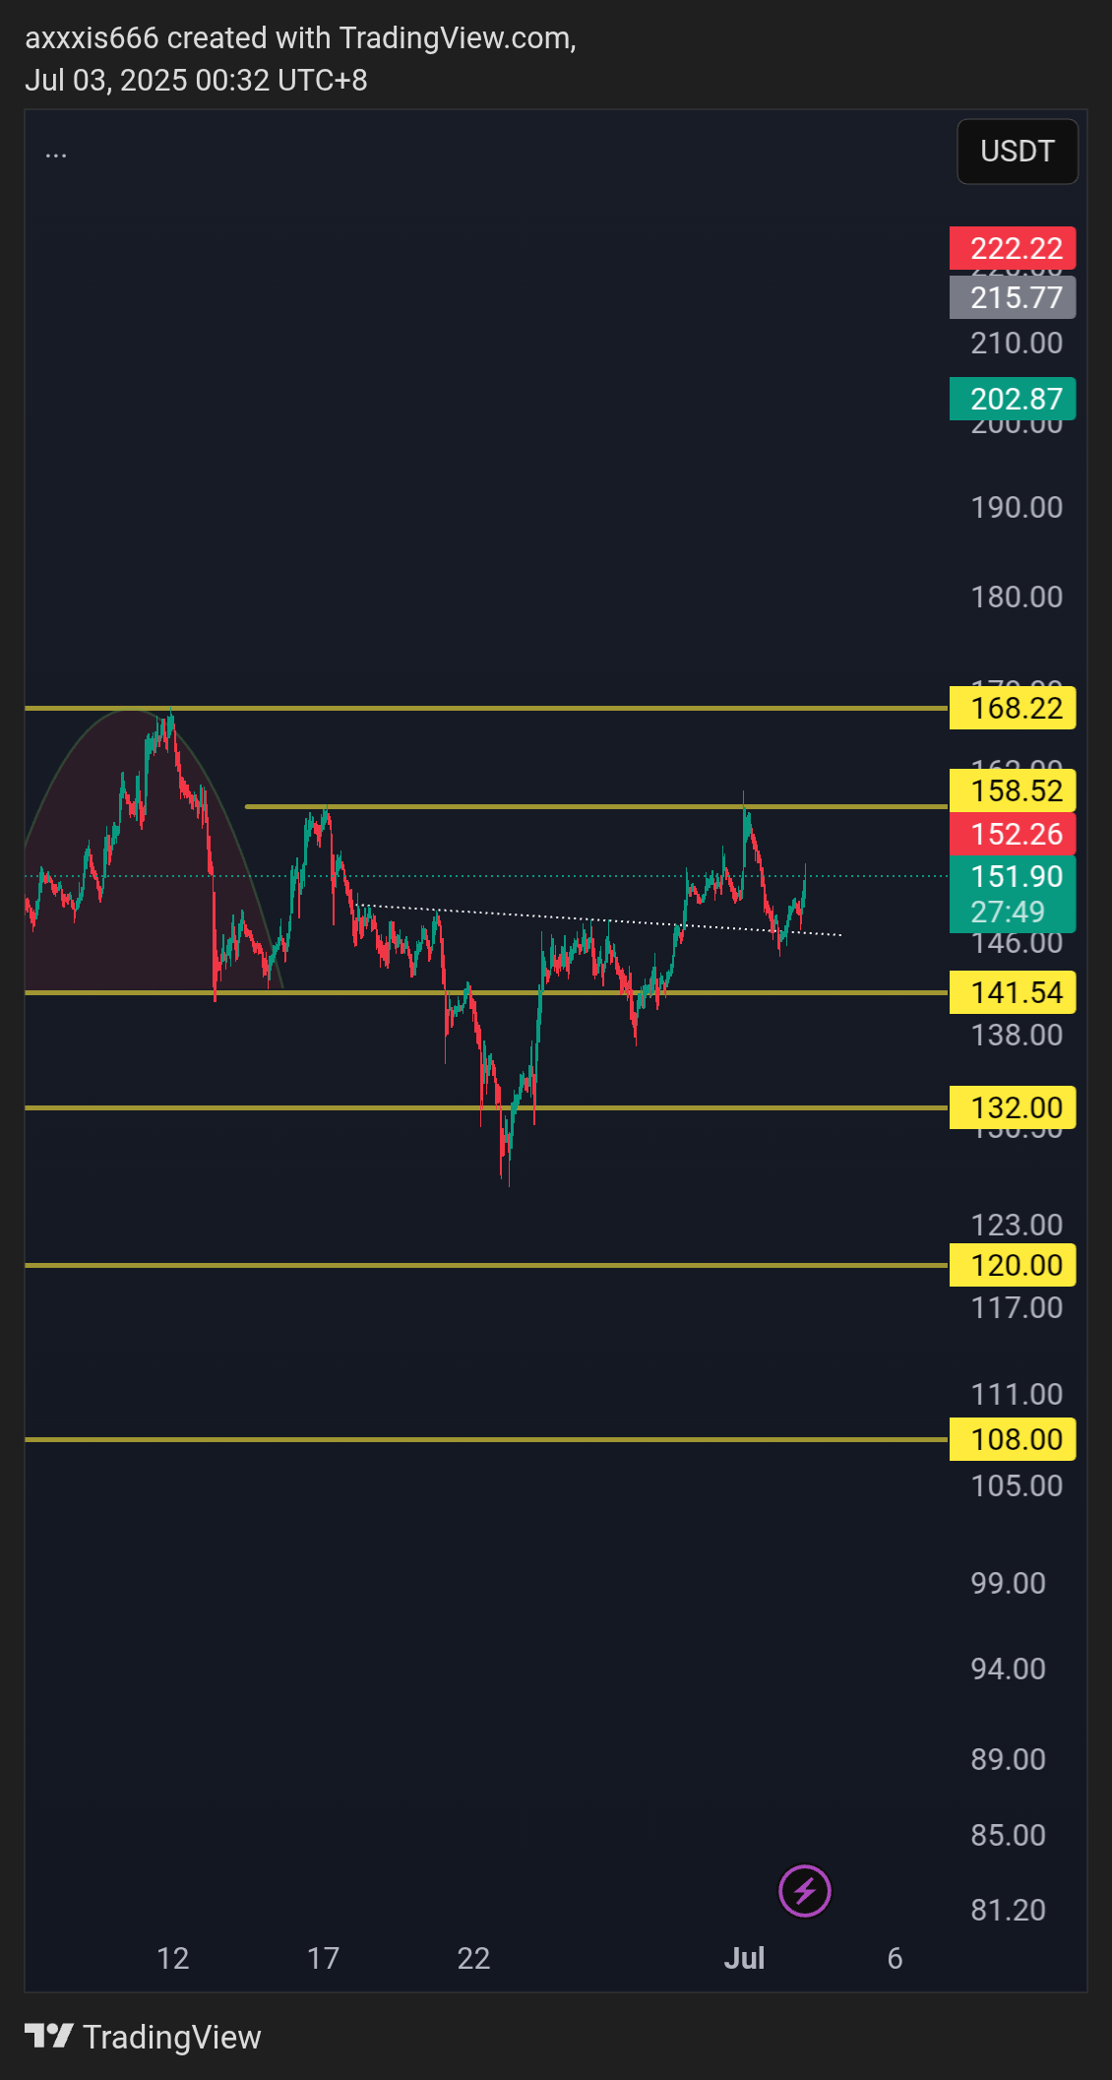Select the horizontal line at 108.00
The height and width of the screenshot is (2080, 1112).
pyautogui.click(x=486, y=1439)
